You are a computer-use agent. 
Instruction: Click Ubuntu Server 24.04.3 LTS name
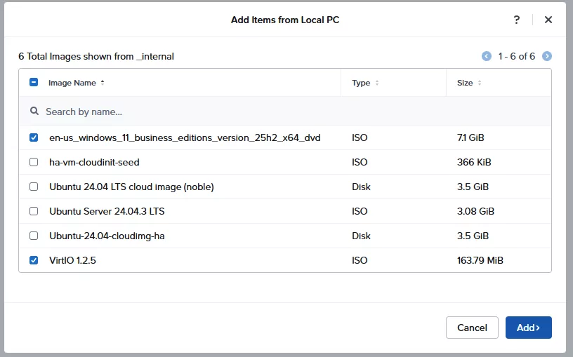pyautogui.click(x=107, y=211)
